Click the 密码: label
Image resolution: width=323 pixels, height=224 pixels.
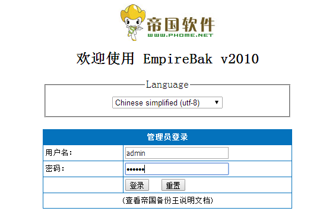pos(55,169)
